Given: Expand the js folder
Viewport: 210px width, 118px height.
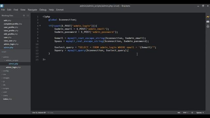Looking at the screenshot, I should pyautogui.click(x=3, y=81).
